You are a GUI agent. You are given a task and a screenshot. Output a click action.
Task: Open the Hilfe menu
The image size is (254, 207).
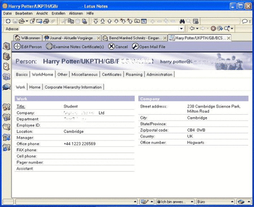click(90, 13)
